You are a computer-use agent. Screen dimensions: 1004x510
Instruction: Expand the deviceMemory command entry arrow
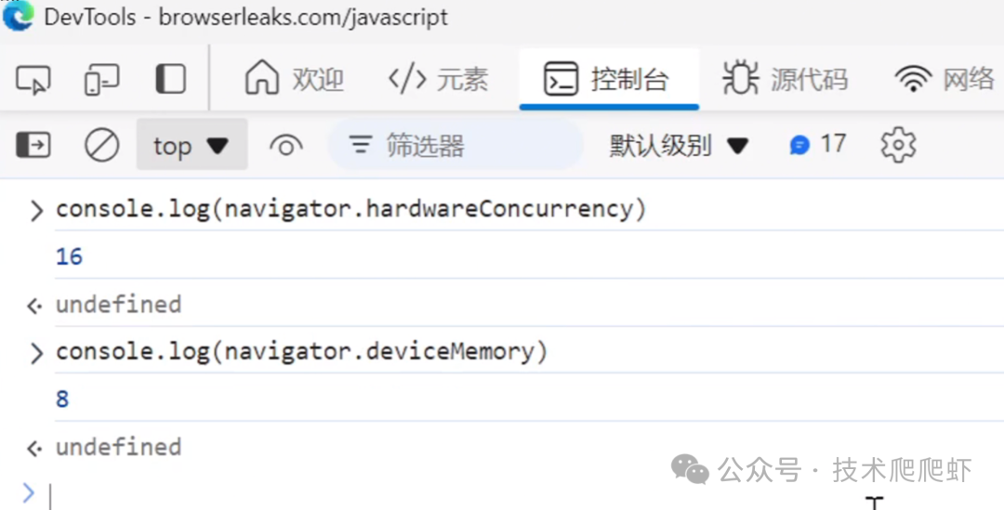tap(36, 353)
